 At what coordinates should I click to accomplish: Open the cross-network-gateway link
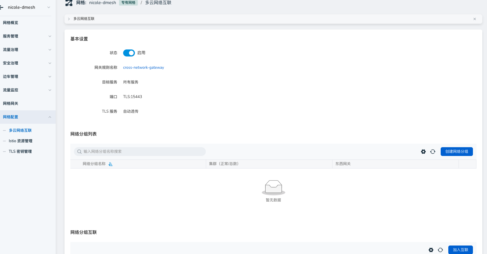(143, 68)
